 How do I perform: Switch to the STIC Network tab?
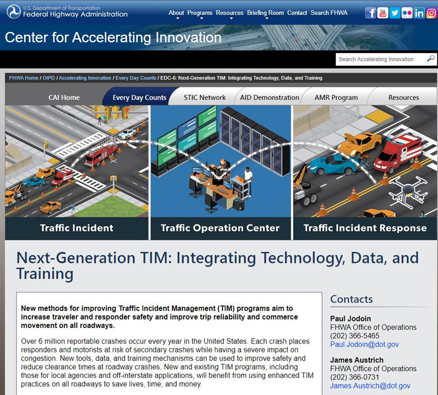(205, 98)
